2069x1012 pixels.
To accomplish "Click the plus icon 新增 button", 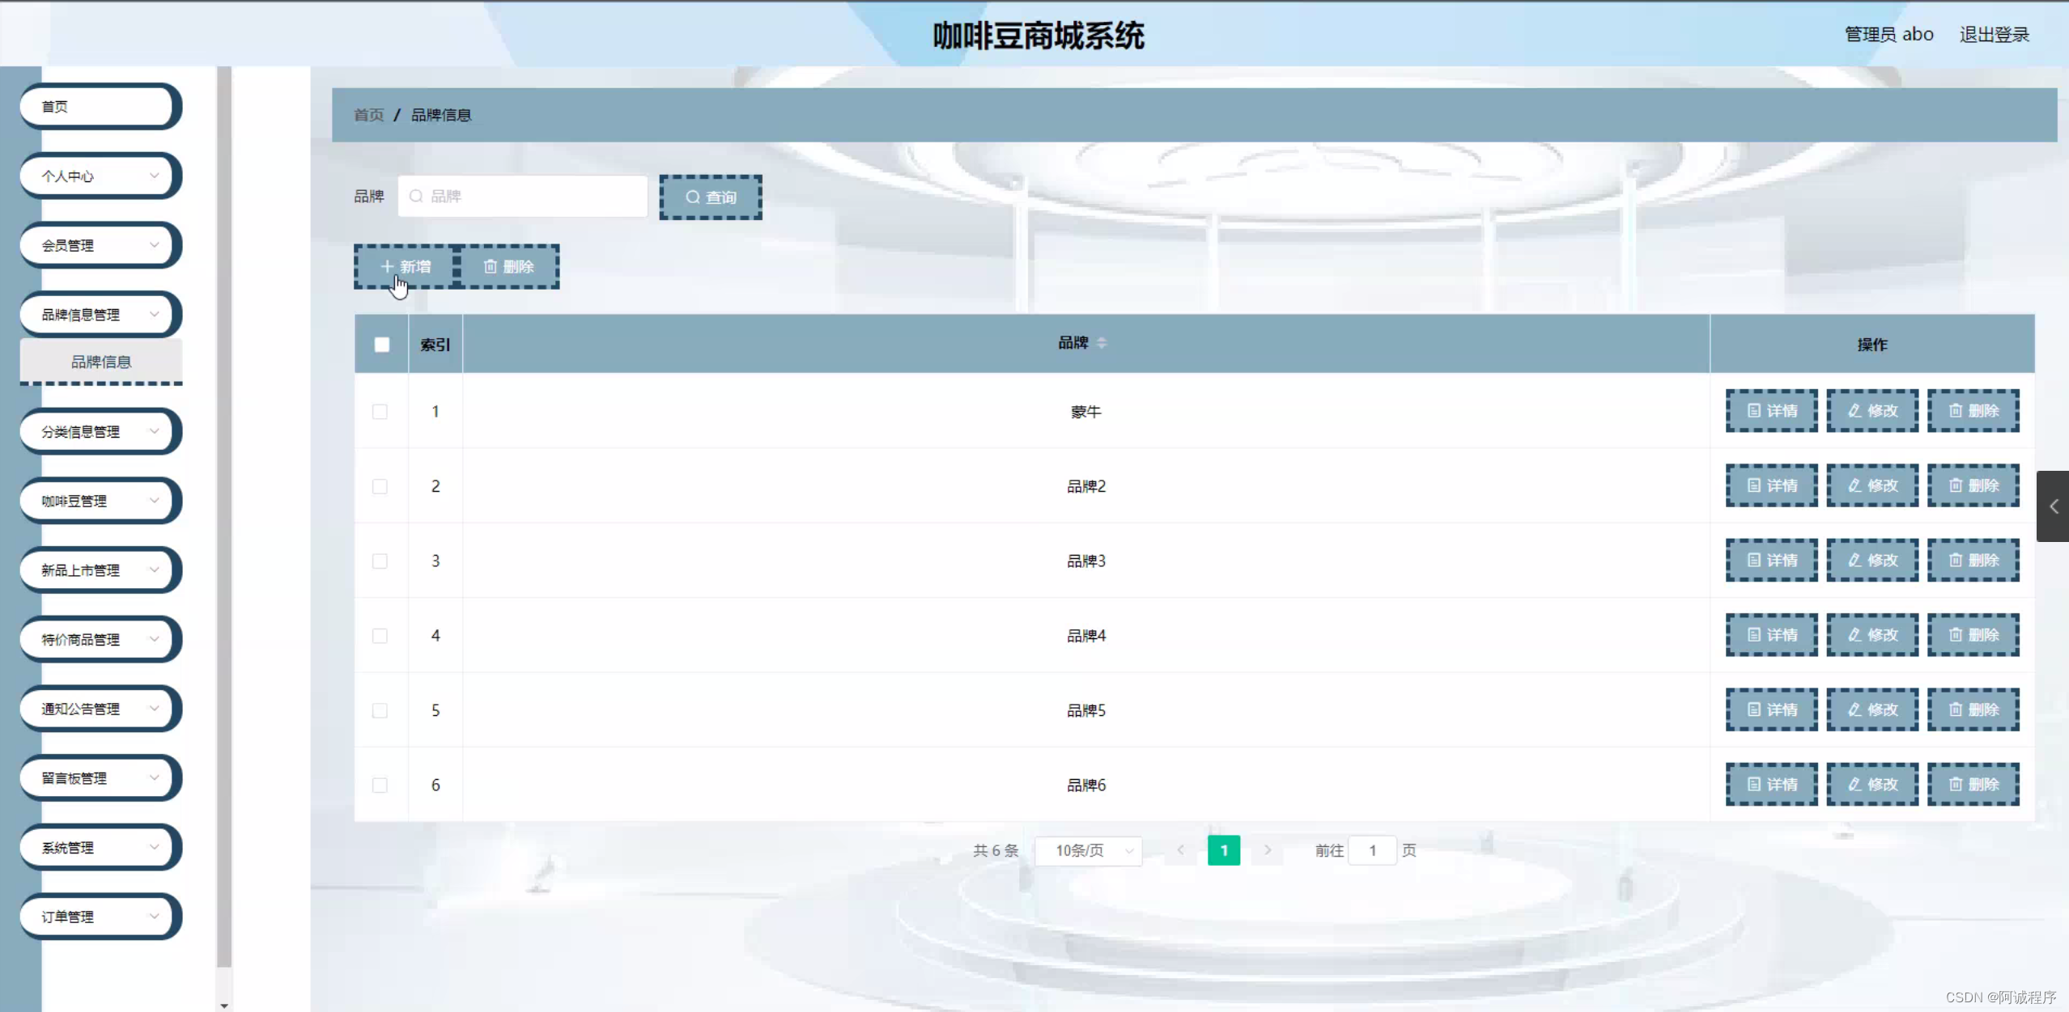I will (x=406, y=267).
